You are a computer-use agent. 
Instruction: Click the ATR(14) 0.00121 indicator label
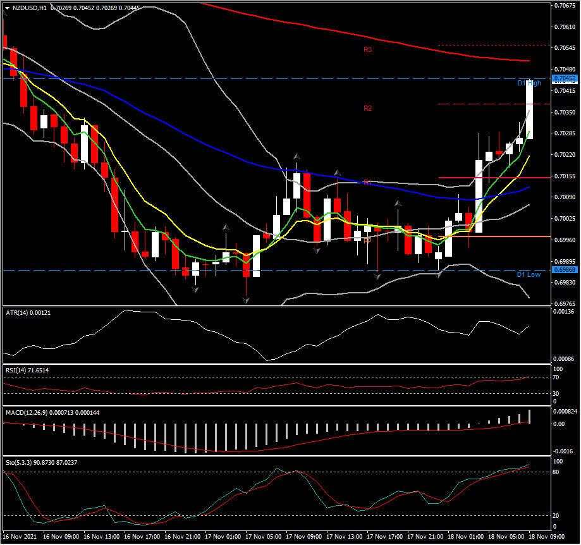point(28,313)
